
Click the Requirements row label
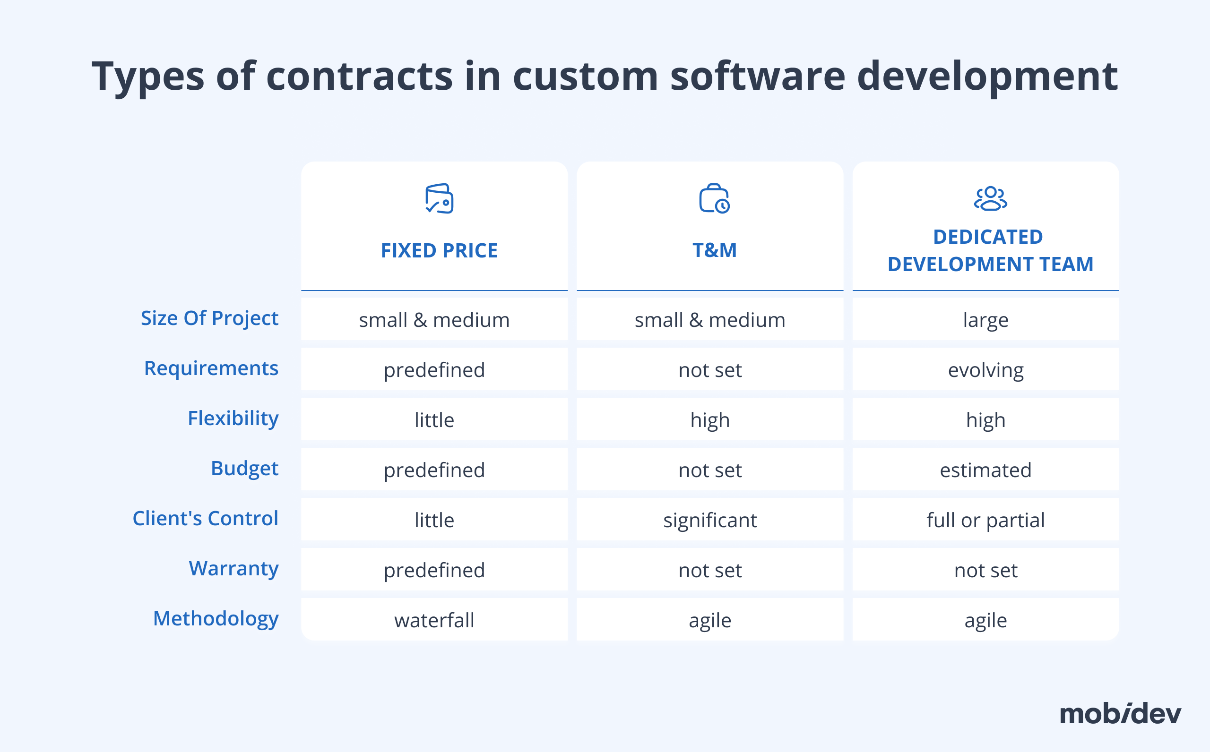tap(211, 368)
